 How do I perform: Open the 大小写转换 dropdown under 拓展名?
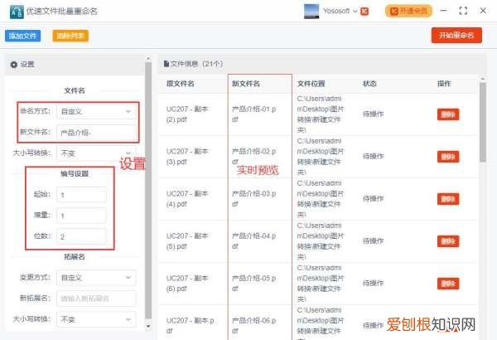pos(96,319)
